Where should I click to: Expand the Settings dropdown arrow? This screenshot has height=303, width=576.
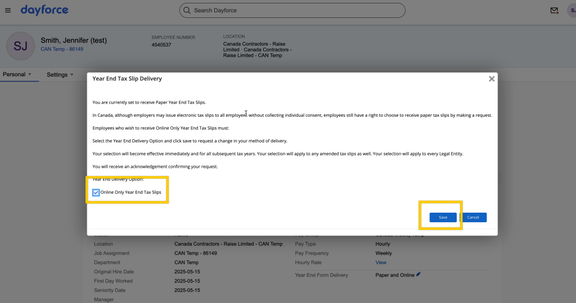72,75
